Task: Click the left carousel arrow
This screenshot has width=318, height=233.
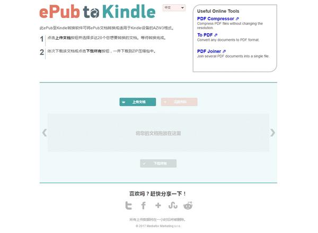Action: click(45, 133)
